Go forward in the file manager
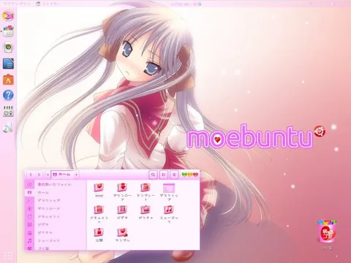 (x=39, y=175)
